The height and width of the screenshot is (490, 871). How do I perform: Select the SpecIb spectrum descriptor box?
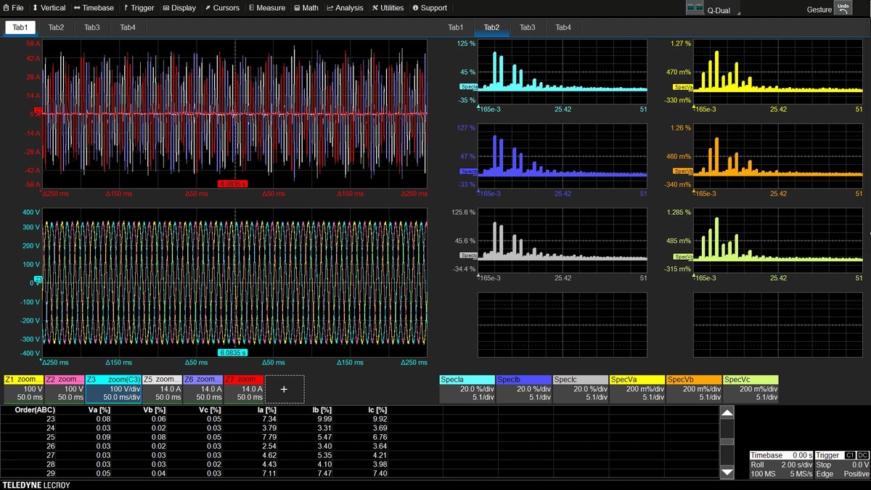(x=524, y=388)
